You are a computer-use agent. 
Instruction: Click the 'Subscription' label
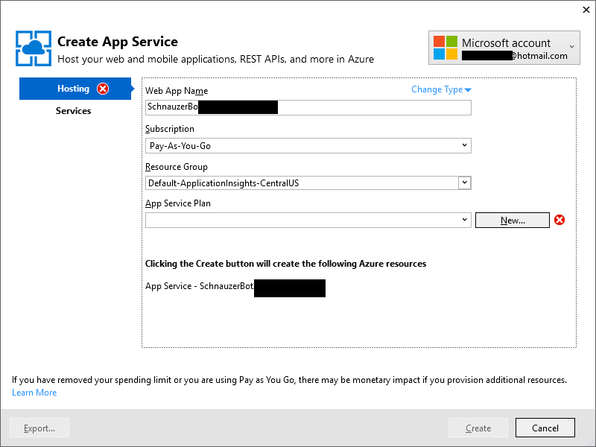pyautogui.click(x=170, y=129)
